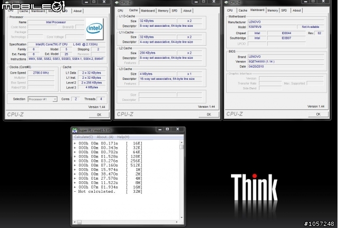Image resolution: width=338 pixels, height=228 pixels.
Task: Click the CPU-Z app icon in right window title bar
Action: [226, 2]
